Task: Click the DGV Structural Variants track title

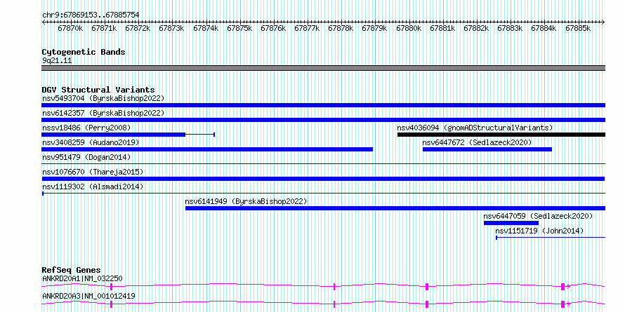Action: click(98, 90)
